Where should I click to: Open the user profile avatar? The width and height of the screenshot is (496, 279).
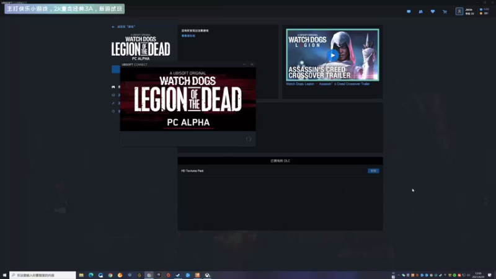pyautogui.click(x=459, y=11)
